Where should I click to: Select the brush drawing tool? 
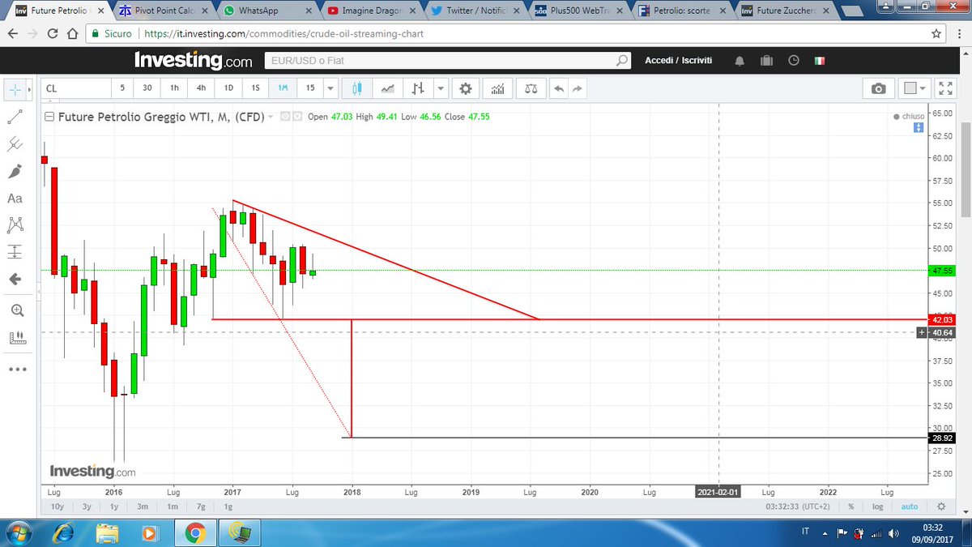click(x=15, y=171)
